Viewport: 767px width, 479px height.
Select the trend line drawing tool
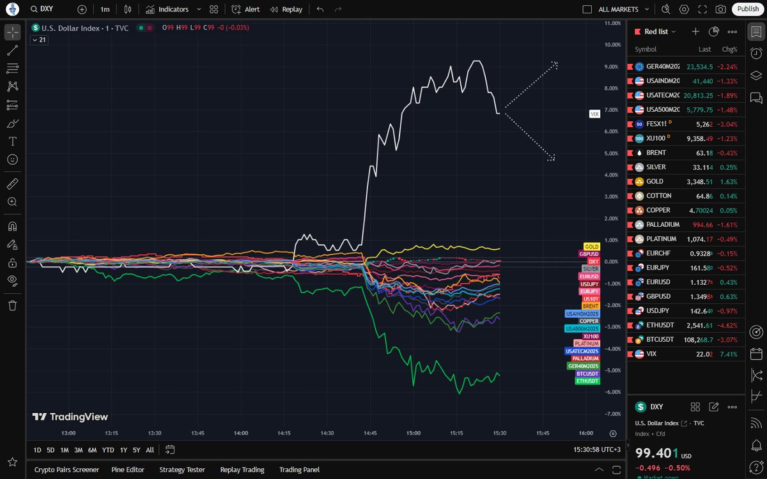pos(13,50)
